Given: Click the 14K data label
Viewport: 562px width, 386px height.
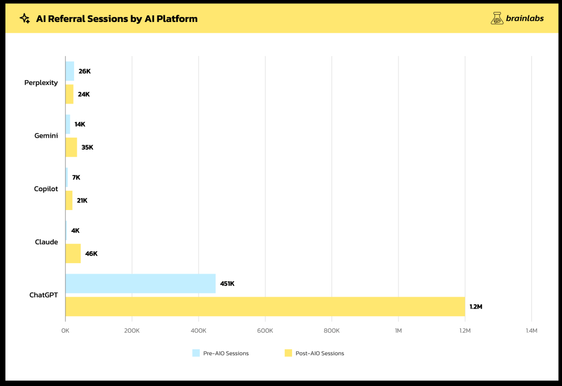Looking at the screenshot, I should point(80,124).
